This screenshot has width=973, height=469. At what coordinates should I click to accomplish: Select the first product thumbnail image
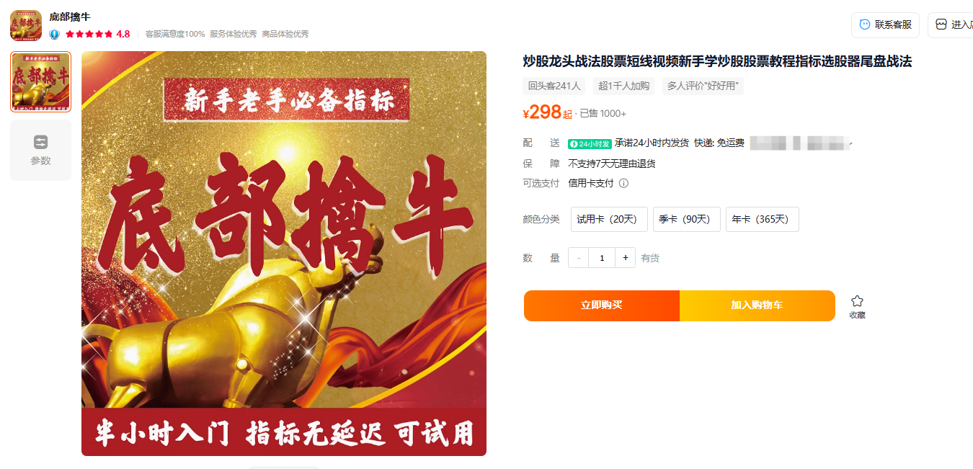click(x=40, y=81)
